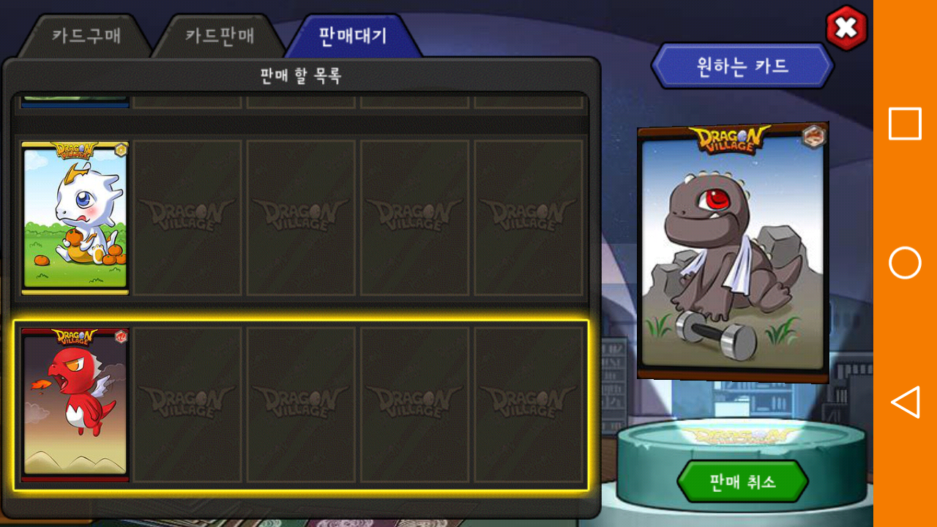Tap the rarity badge on gray dinosaur card

pos(813,137)
